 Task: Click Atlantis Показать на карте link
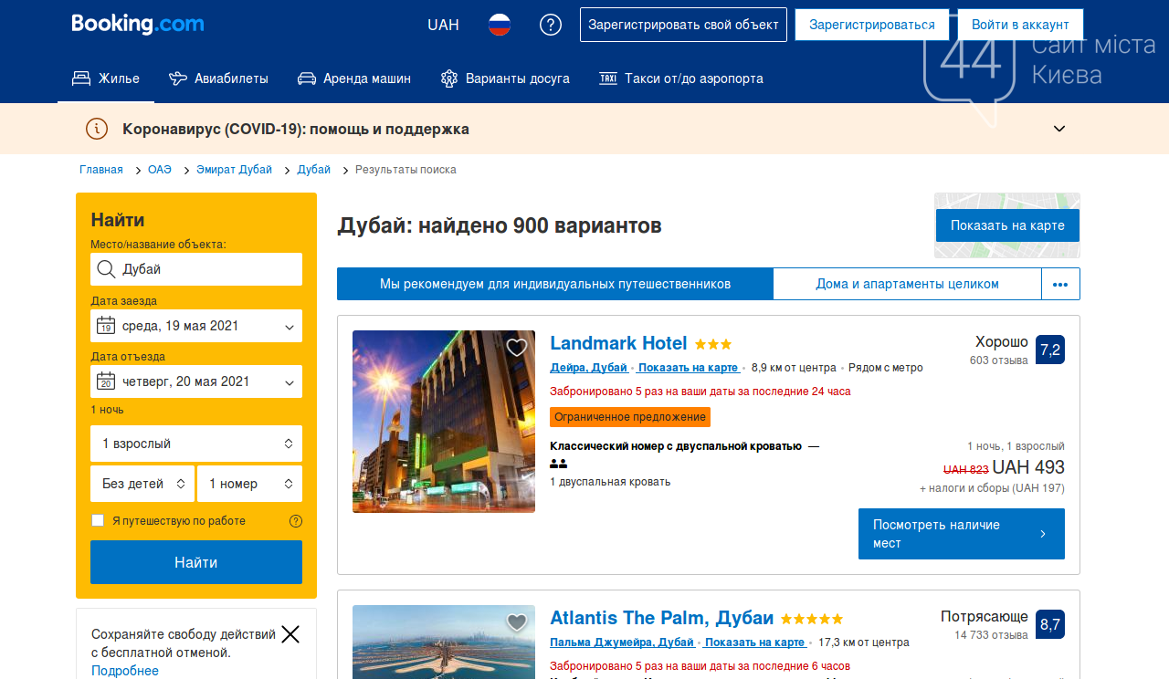(x=755, y=642)
